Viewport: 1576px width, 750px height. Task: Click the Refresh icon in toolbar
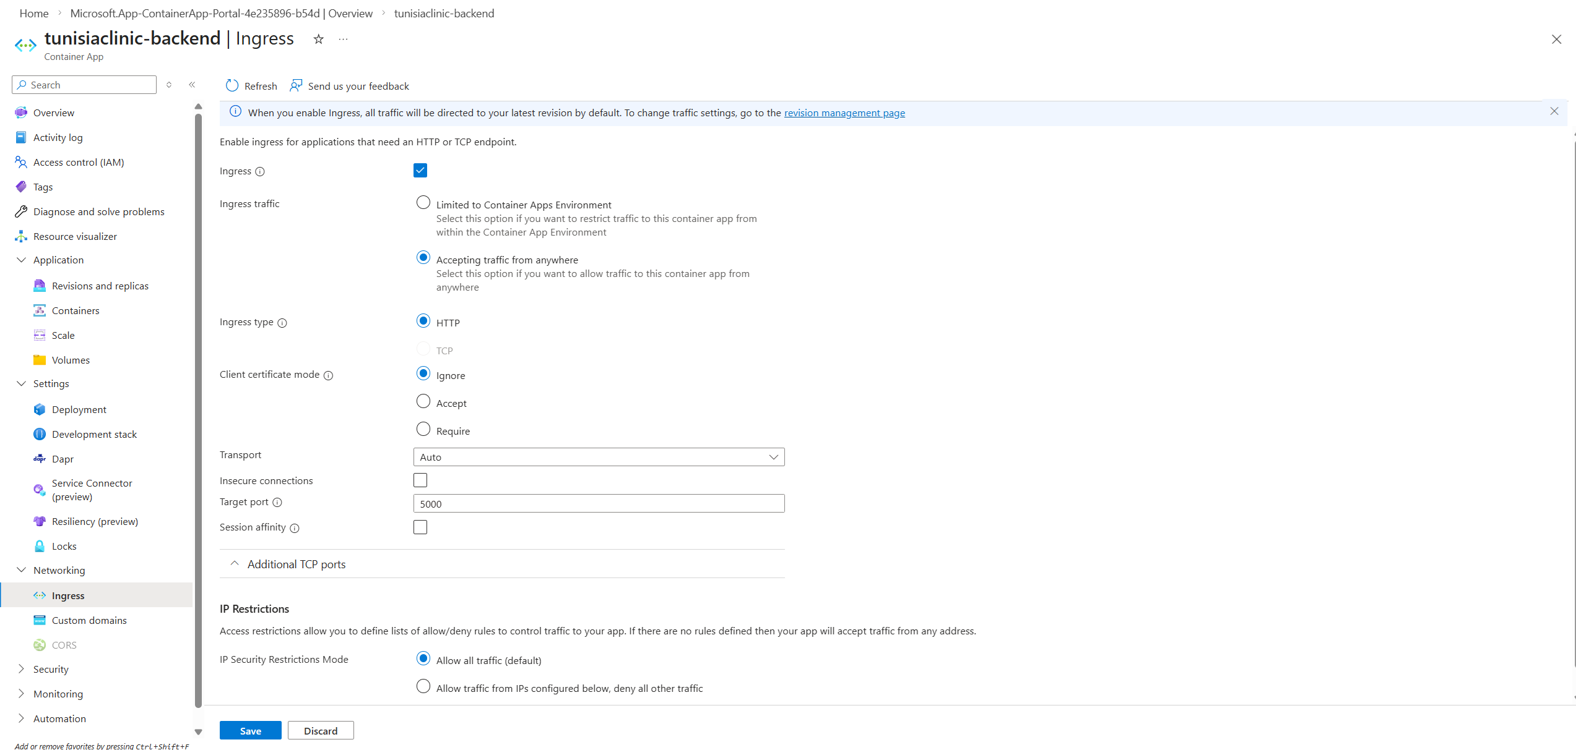(x=232, y=85)
